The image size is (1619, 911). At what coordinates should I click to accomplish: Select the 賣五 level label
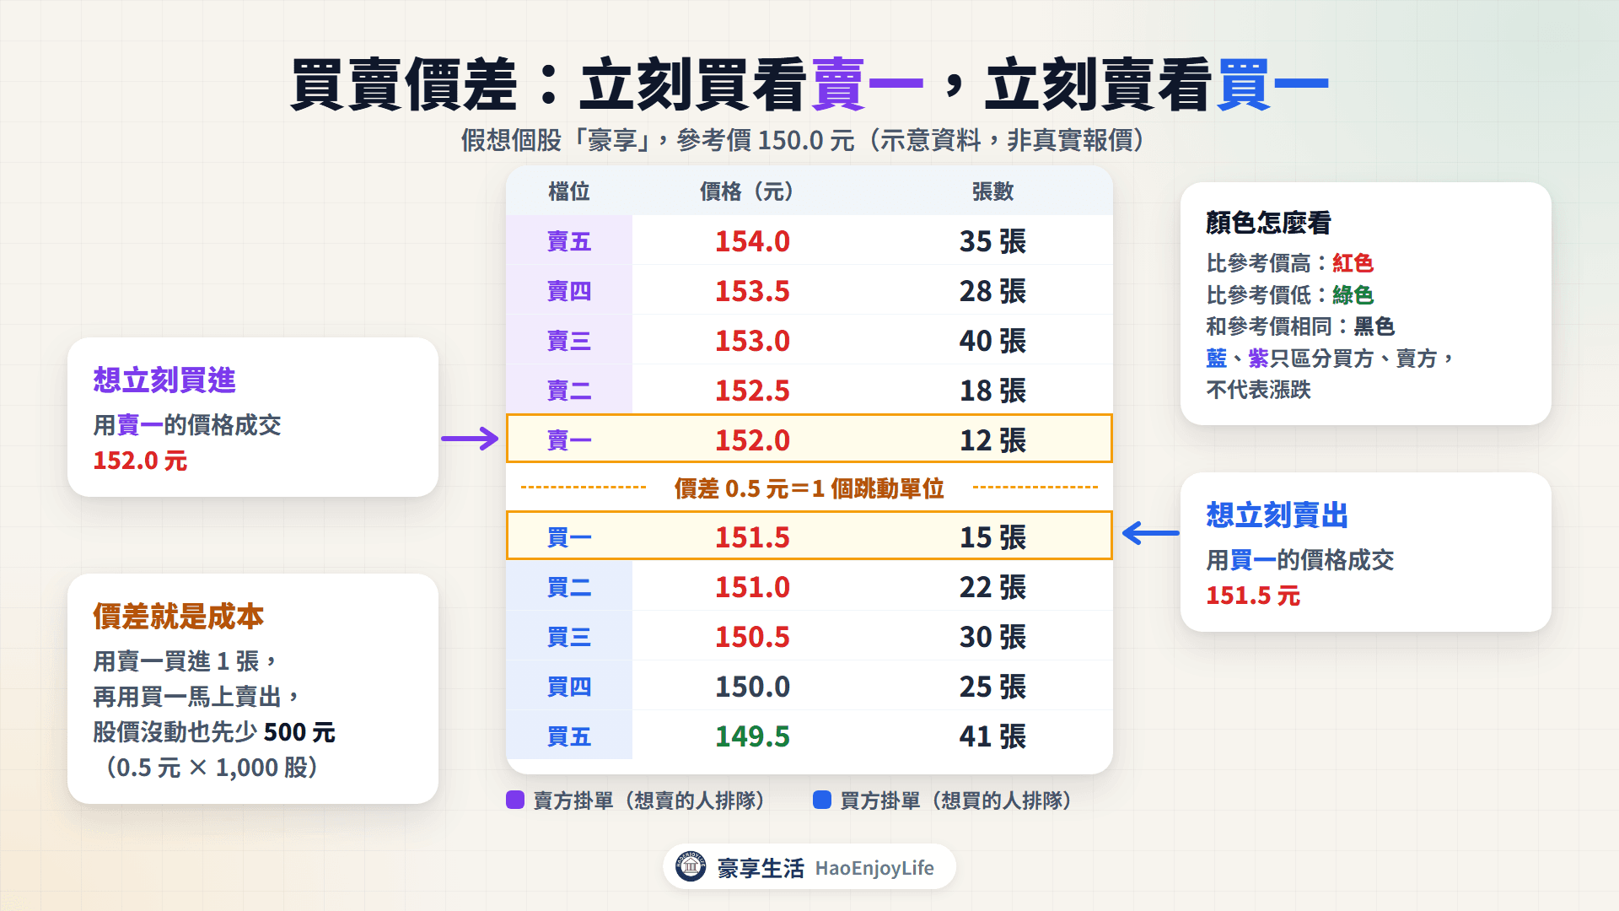point(569,241)
